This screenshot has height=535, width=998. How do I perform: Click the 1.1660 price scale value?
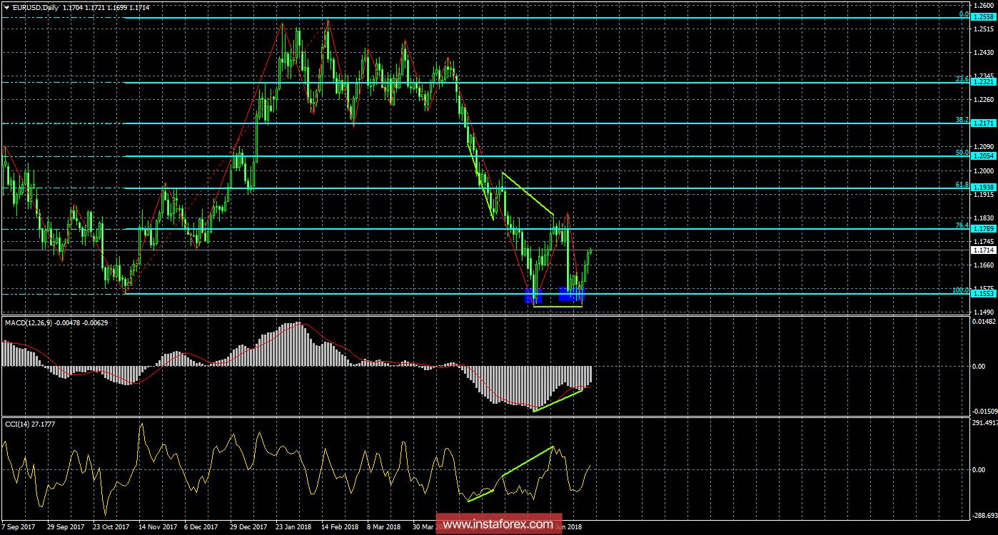click(x=984, y=265)
